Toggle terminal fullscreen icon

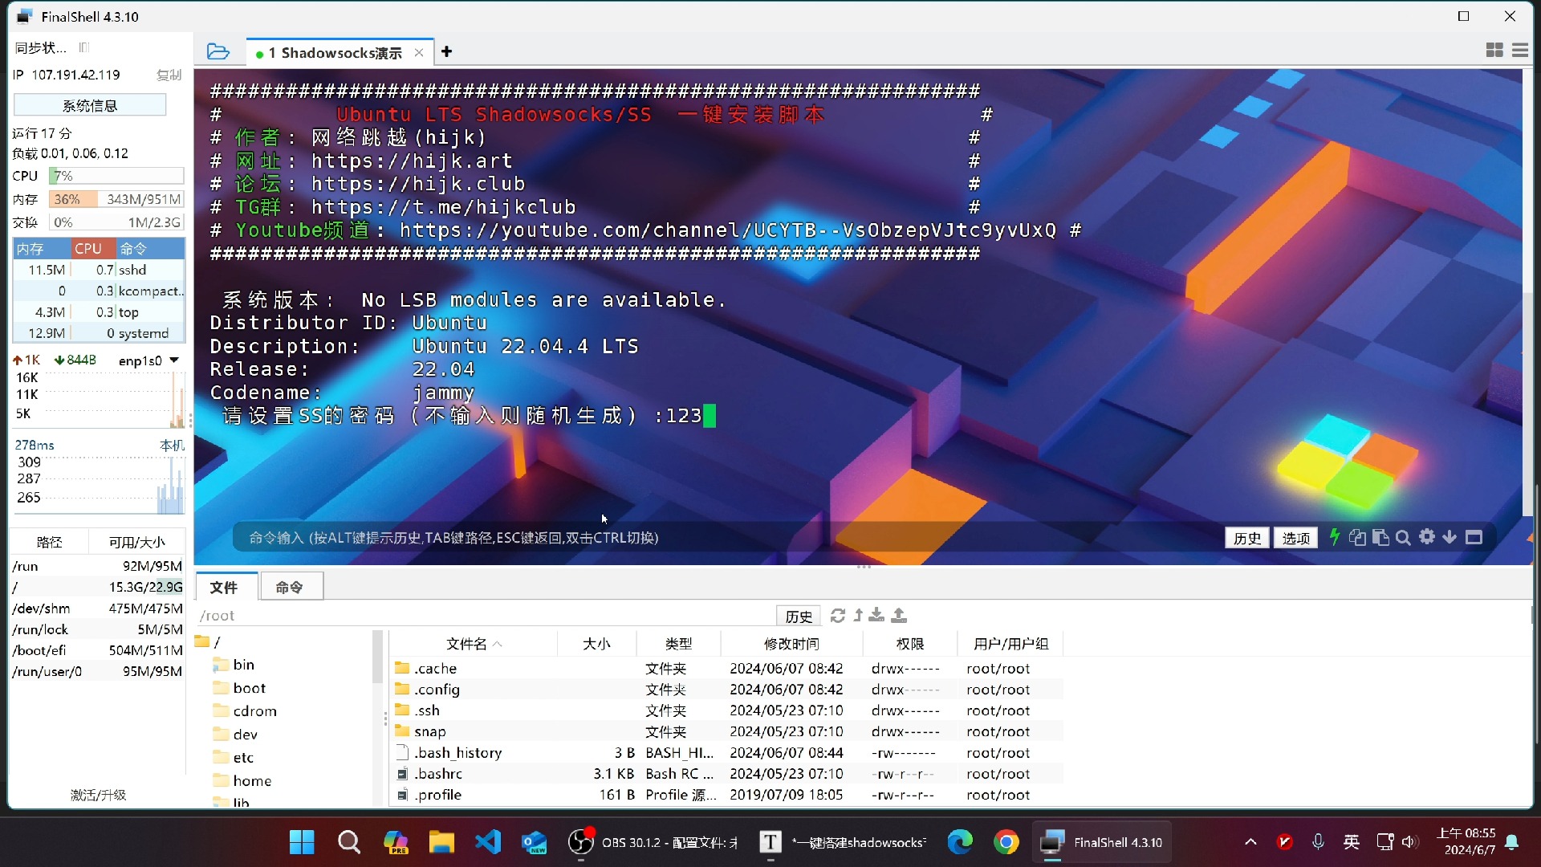pyautogui.click(x=1474, y=537)
